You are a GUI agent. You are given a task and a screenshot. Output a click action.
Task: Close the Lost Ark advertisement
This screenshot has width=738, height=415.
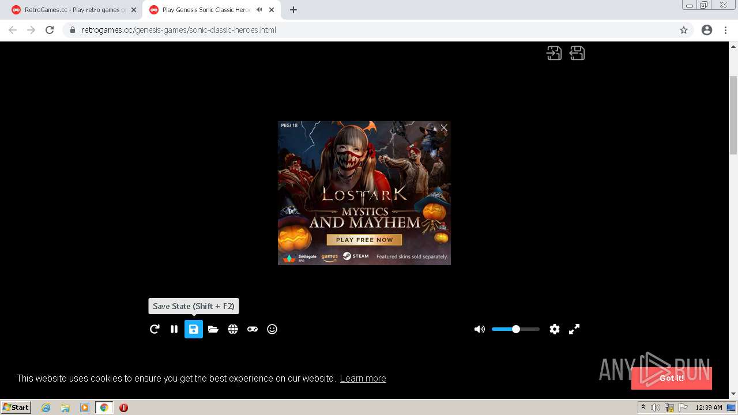point(444,128)
